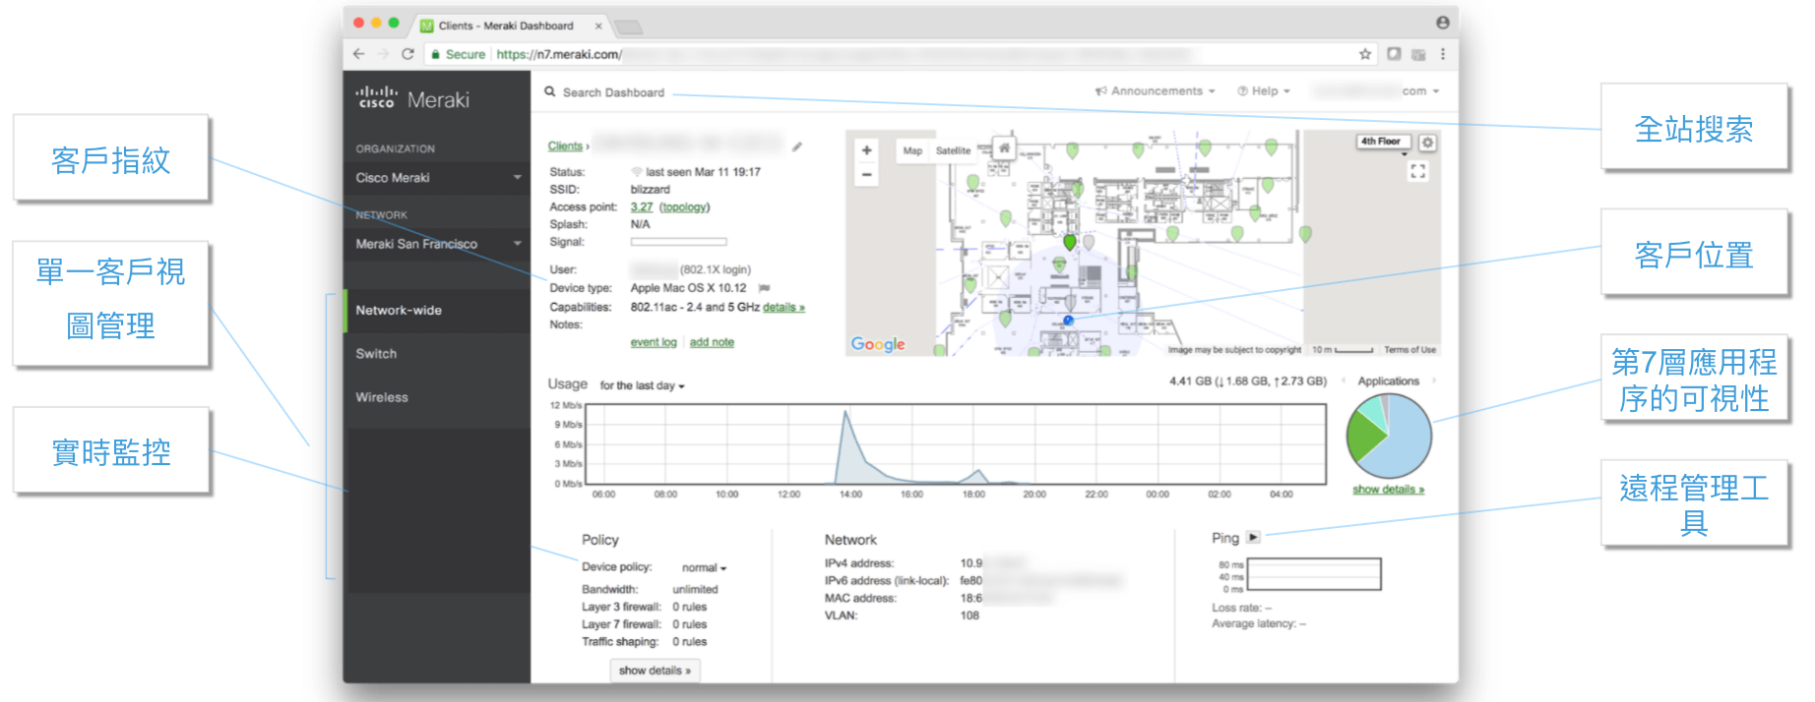The image size is (1815, 702).
Task: Start the Ping test play button
Action: tap(1253, 537)
